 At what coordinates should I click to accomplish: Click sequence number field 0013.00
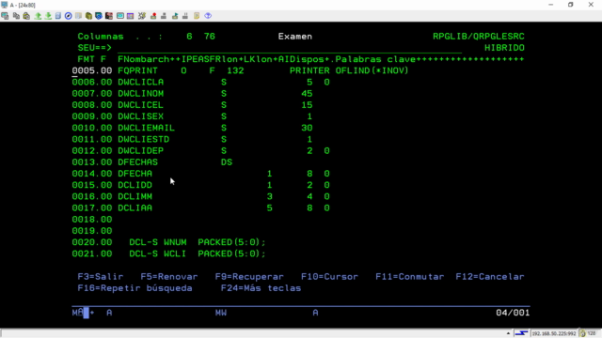coord(92,162)
